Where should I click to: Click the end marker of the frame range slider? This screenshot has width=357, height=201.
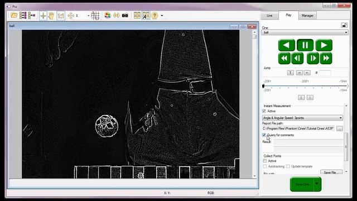click(x=348, y=86)
